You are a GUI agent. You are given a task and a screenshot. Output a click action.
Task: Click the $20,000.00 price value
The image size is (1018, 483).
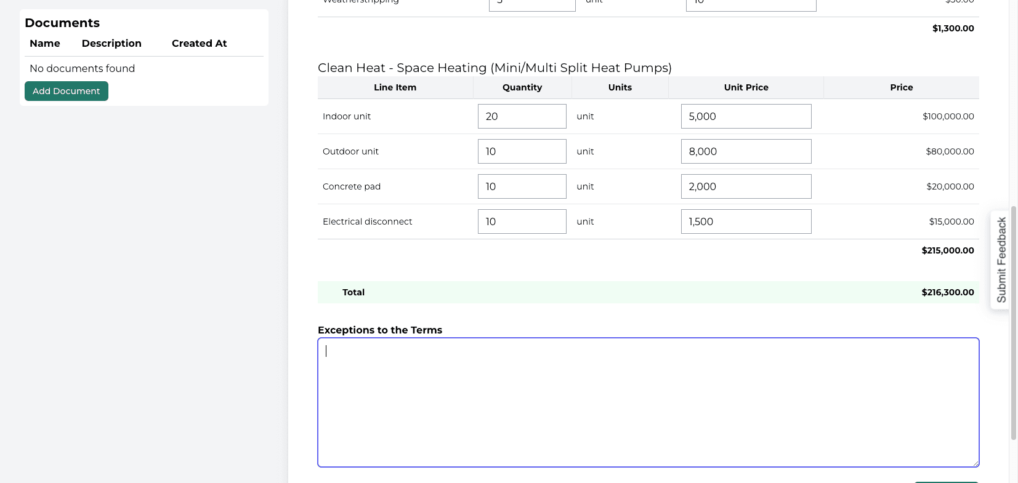pyautogui.click(x=950, y=186)
